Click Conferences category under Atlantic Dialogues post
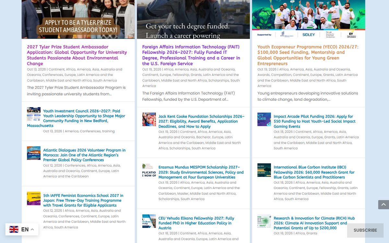 (75, 166)
